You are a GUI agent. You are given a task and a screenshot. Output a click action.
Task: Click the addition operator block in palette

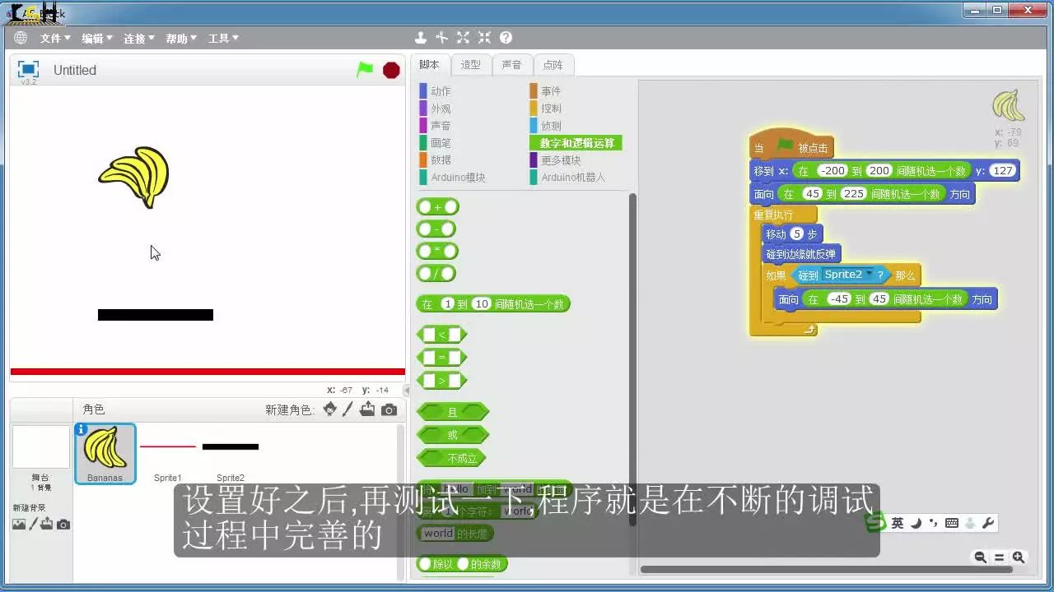coord(437,207)
